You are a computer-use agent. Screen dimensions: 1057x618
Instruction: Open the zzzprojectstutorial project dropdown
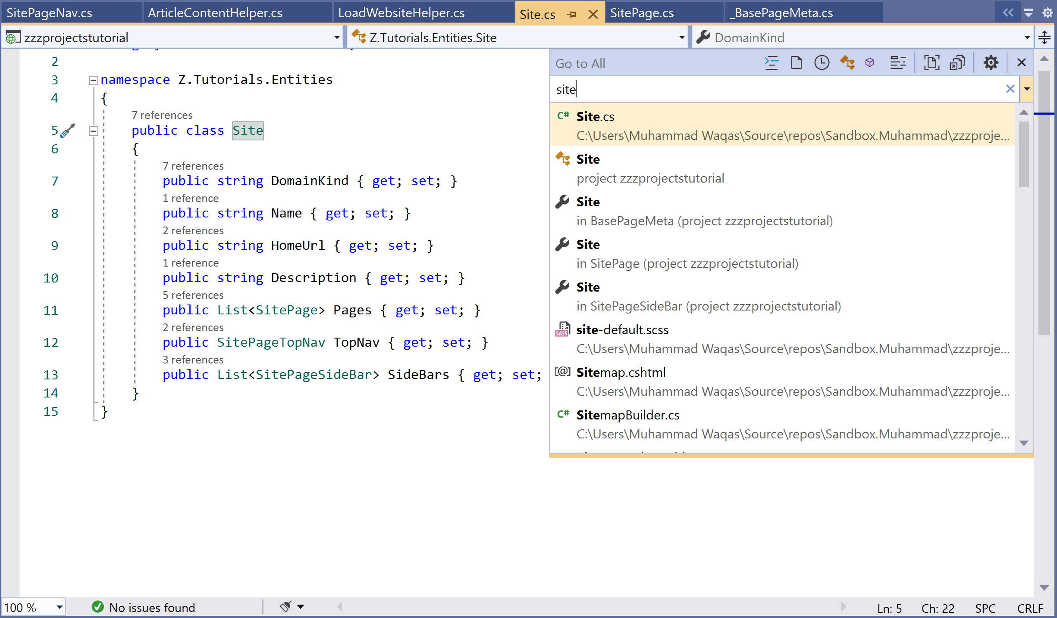point(337,38)
